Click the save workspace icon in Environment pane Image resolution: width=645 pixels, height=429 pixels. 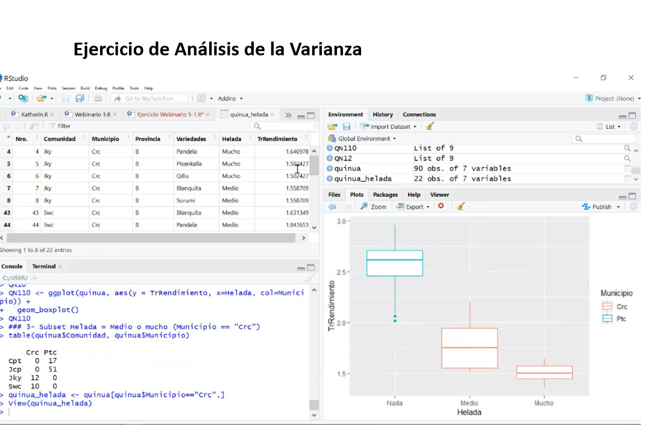[x=347, y=126]
